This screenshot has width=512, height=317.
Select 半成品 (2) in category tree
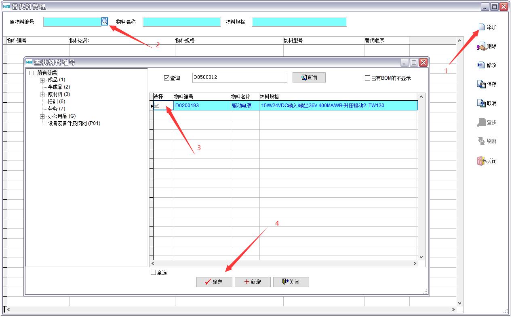click(x=59, y=87)
